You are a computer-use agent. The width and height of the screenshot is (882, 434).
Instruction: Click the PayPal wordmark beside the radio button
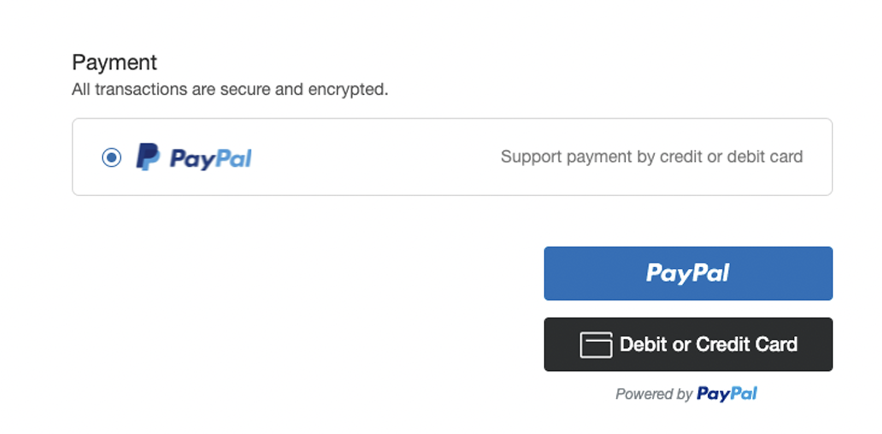pos(211,158)
